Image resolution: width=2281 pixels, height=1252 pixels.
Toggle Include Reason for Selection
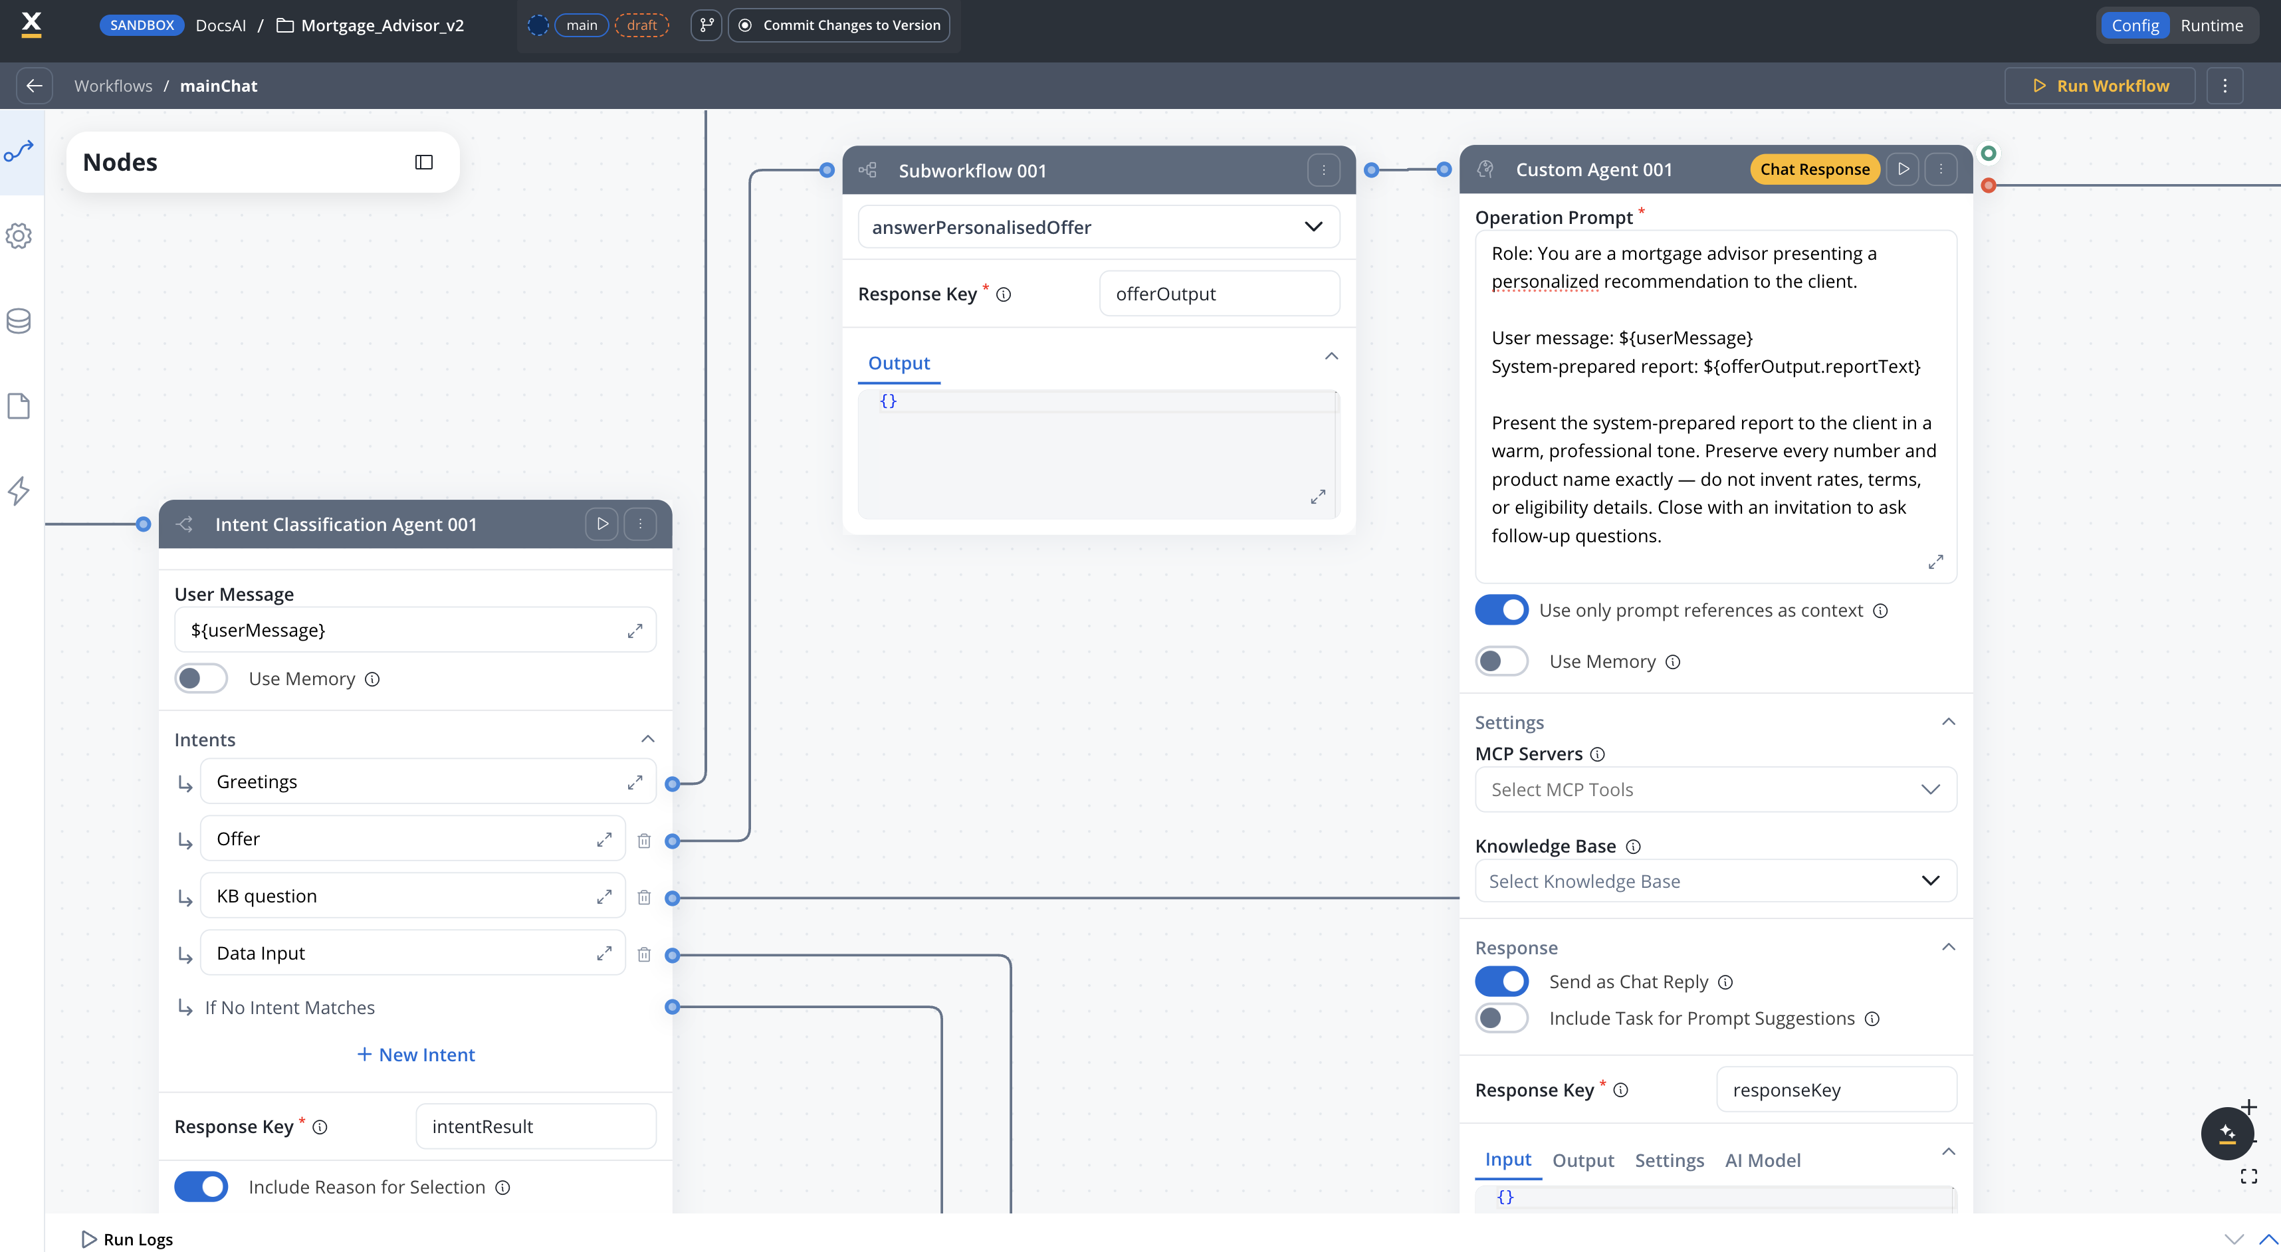(201, 1186)
